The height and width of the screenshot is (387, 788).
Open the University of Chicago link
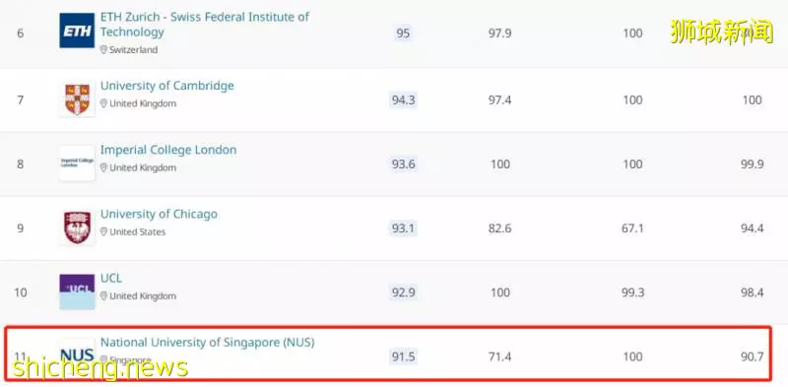[159, 214]
